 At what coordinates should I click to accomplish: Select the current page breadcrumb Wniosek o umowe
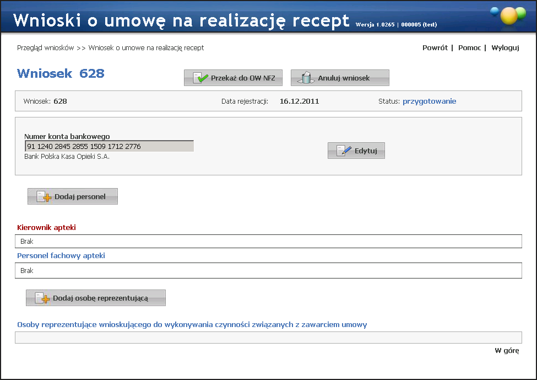point(146,48)
